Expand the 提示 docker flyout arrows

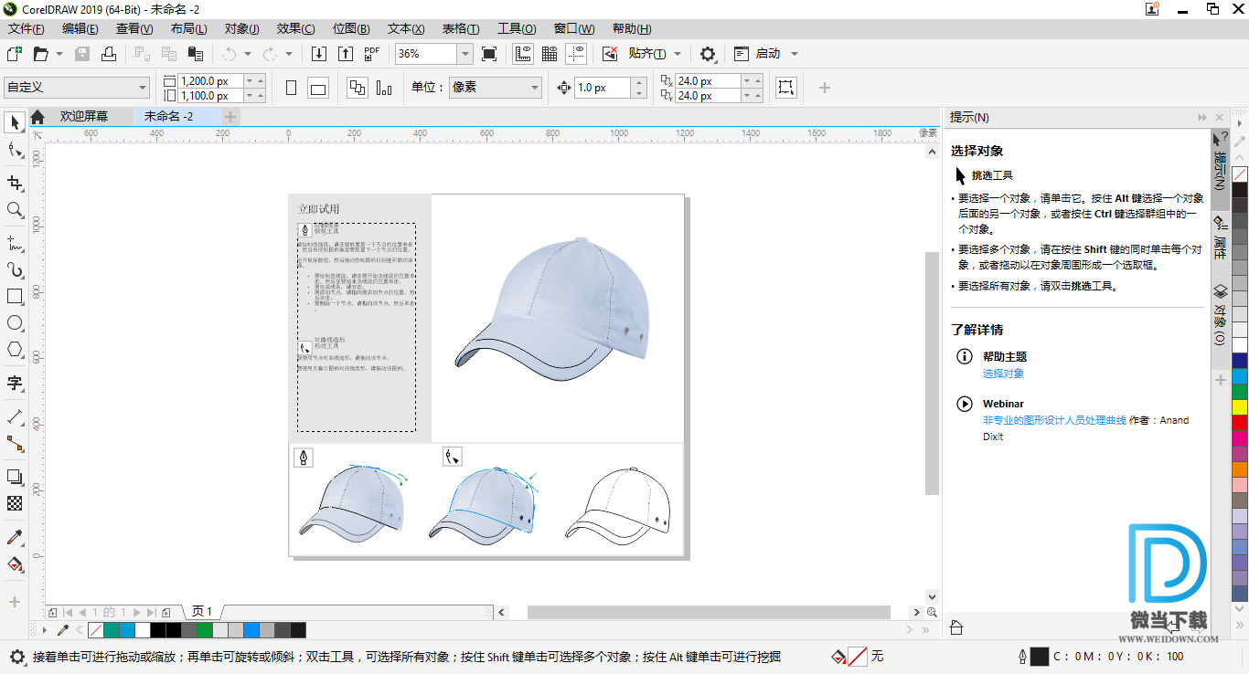1202,118
